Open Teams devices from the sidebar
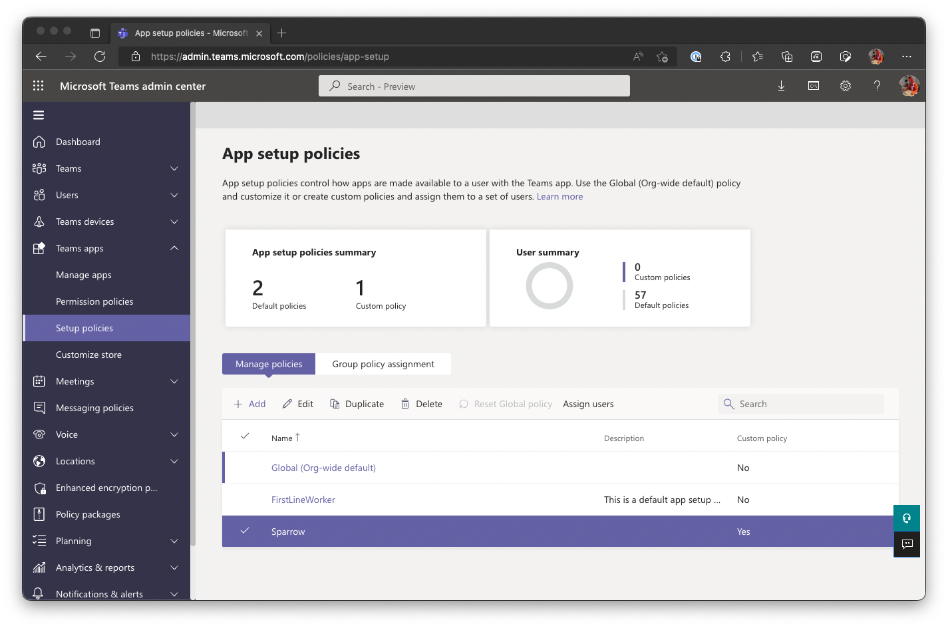Viewport: 948px width, 628px height. pos(85,222)
